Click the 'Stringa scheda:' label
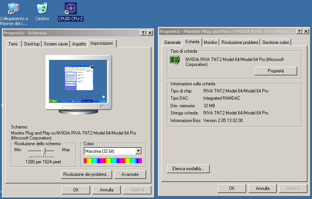 [x=184, y=113]
